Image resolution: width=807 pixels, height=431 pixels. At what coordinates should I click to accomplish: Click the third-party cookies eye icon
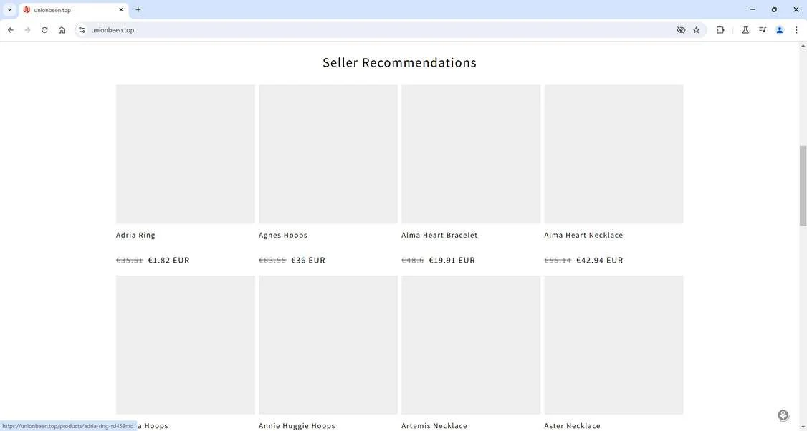tap(681, 30)
